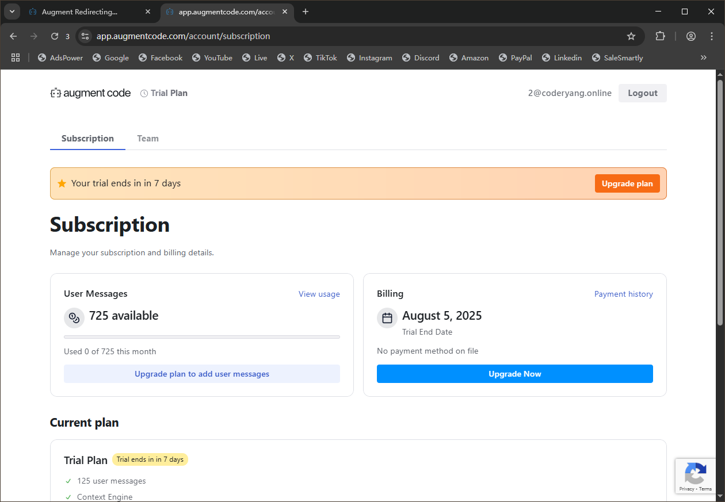Open the Chrome profile icon
Screen dimensions: 725x502
pyautogui.click(x=691, y=36)
